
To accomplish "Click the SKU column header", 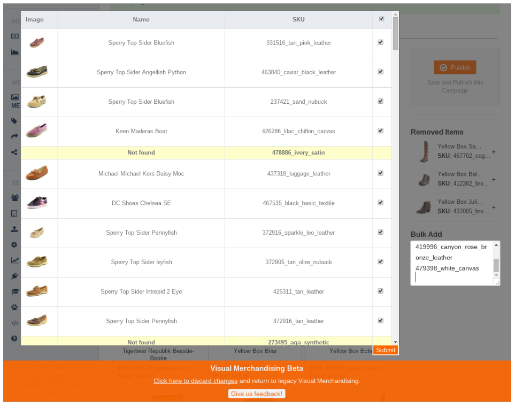I will pos(298,20).
